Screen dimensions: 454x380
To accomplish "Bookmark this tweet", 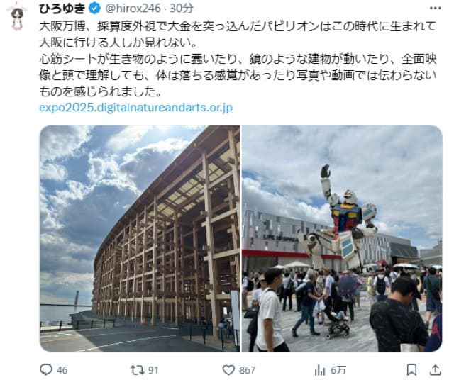I will click(411, 369).
